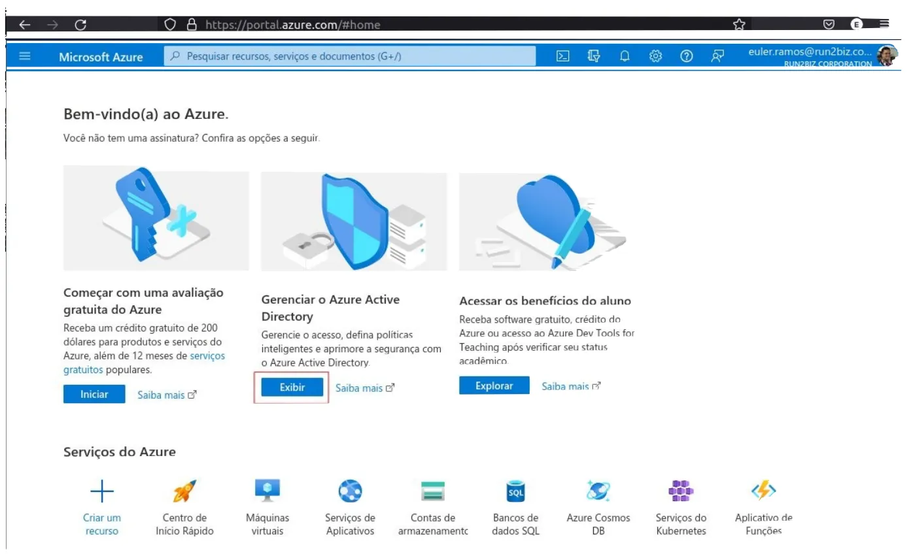Open Centro de Início Rápido rocket icon
Image resolution: width=911 pixels, height=558 pixels.
coord(184,491)
